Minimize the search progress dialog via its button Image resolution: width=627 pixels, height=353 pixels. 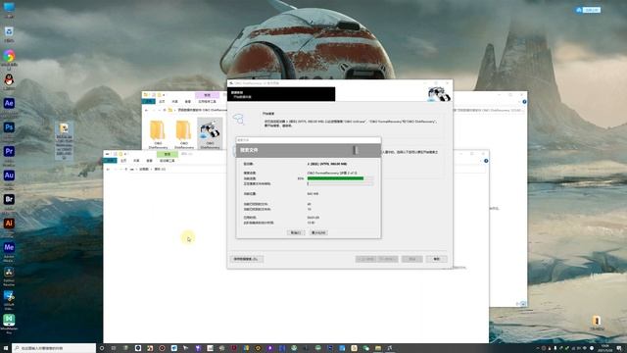click(x=318, y=232)
